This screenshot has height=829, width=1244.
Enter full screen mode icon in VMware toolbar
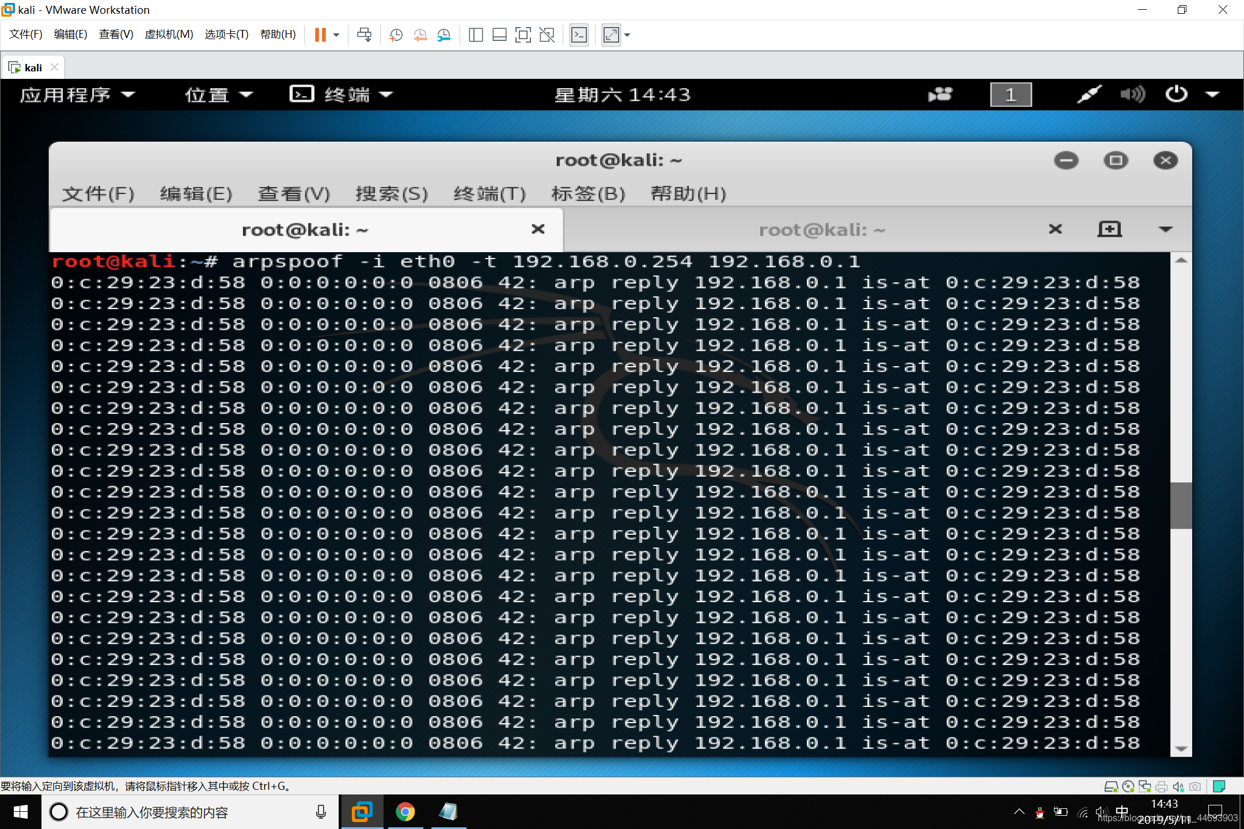point(523,35)
